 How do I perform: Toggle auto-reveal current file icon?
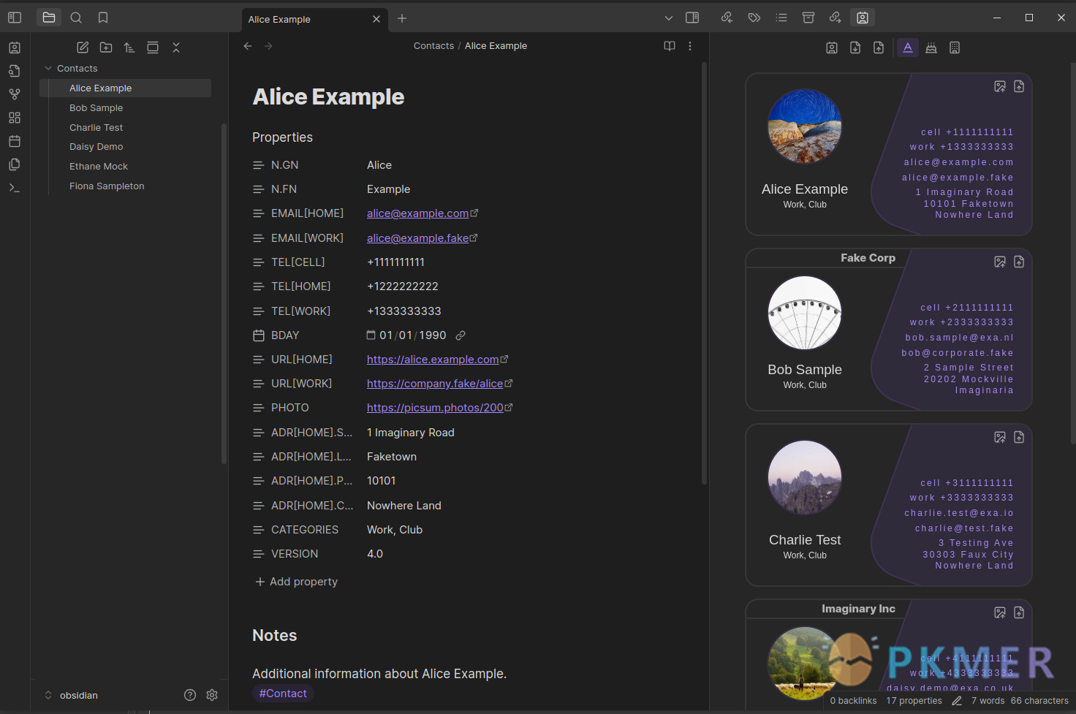coord(153,48)
